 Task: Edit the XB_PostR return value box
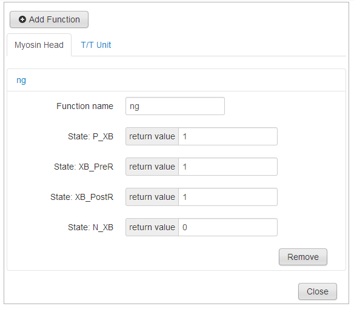tap(228, 197)
